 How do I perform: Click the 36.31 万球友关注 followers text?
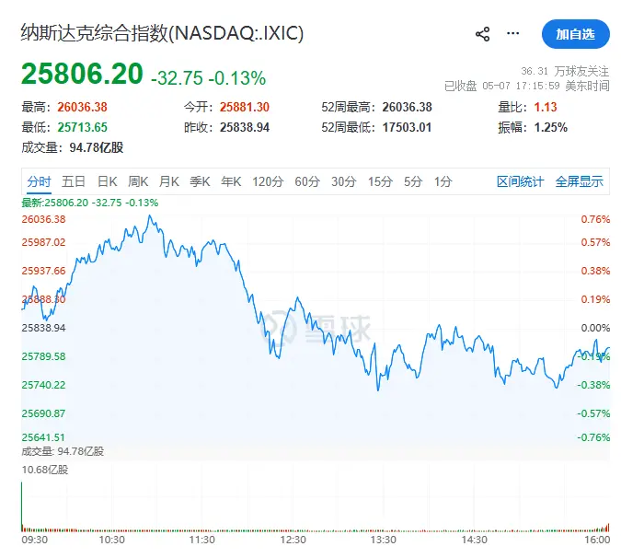(x=565, y=71)
